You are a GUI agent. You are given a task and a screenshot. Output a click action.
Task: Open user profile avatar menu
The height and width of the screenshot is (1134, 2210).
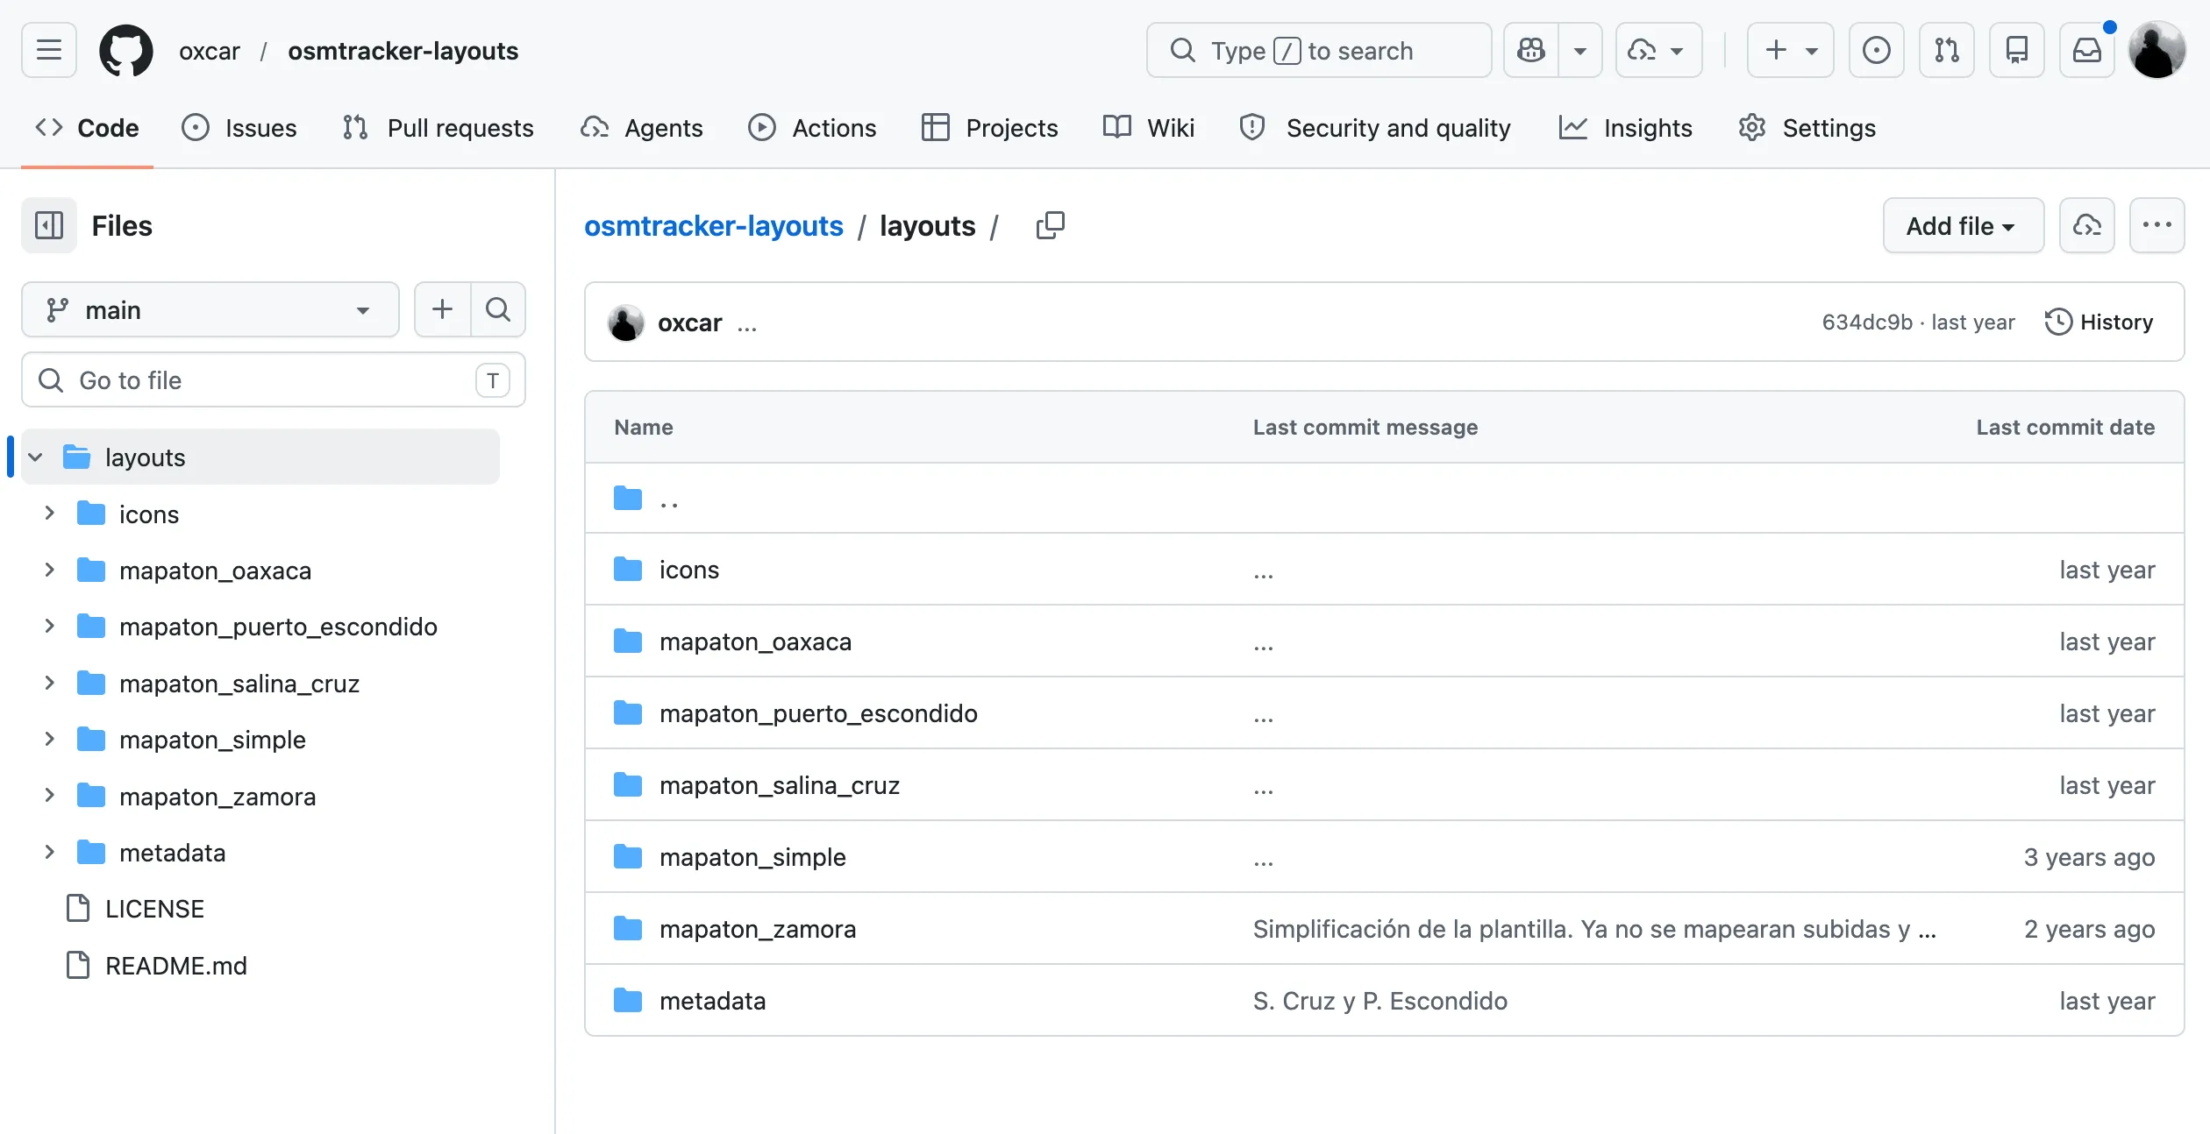click(x=2157, y=50)
